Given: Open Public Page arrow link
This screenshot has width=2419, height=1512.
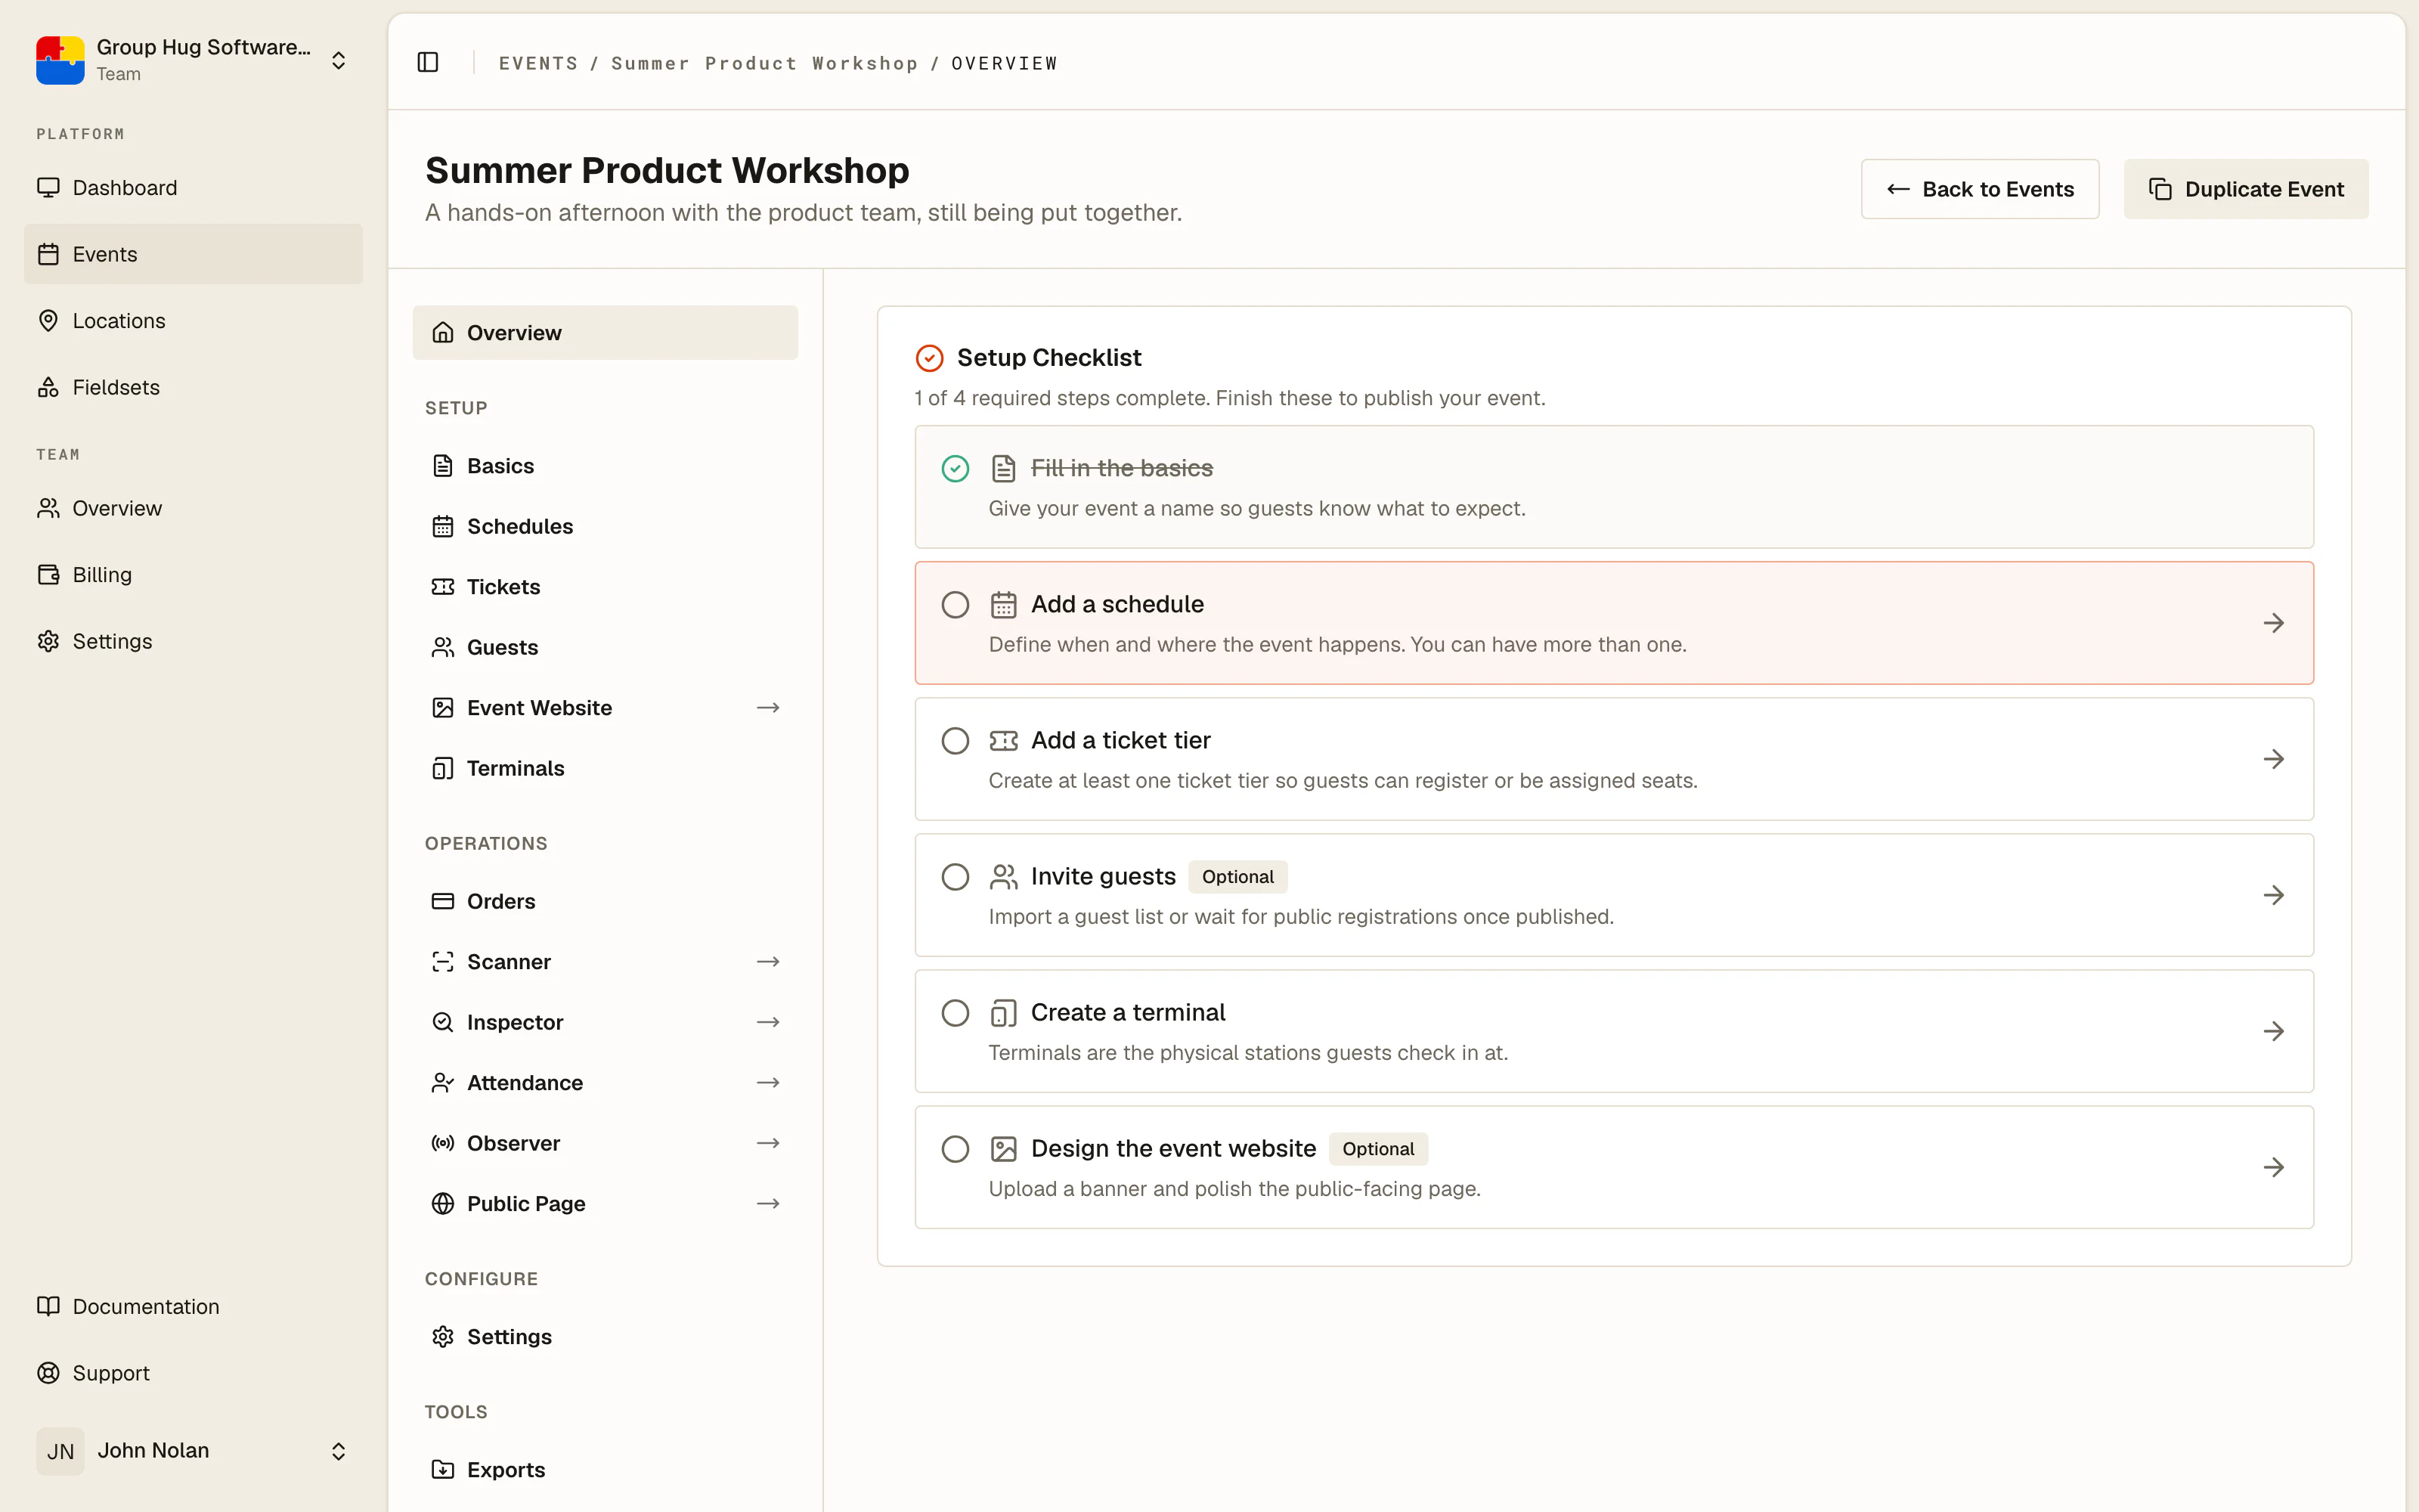Looking at the screenshot, I should [768, 1204].
